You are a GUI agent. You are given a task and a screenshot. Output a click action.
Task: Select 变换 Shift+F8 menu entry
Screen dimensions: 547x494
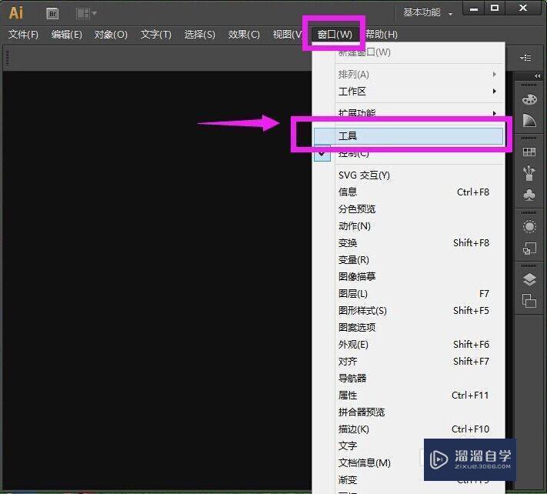409,243
